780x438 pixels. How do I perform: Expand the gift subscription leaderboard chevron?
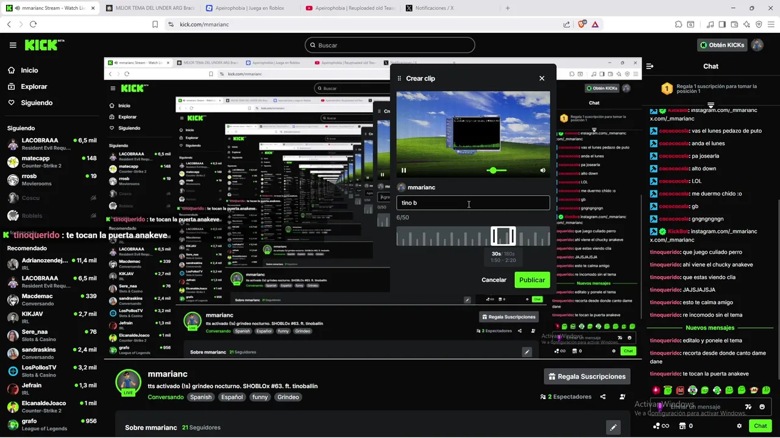click(711, 105)
